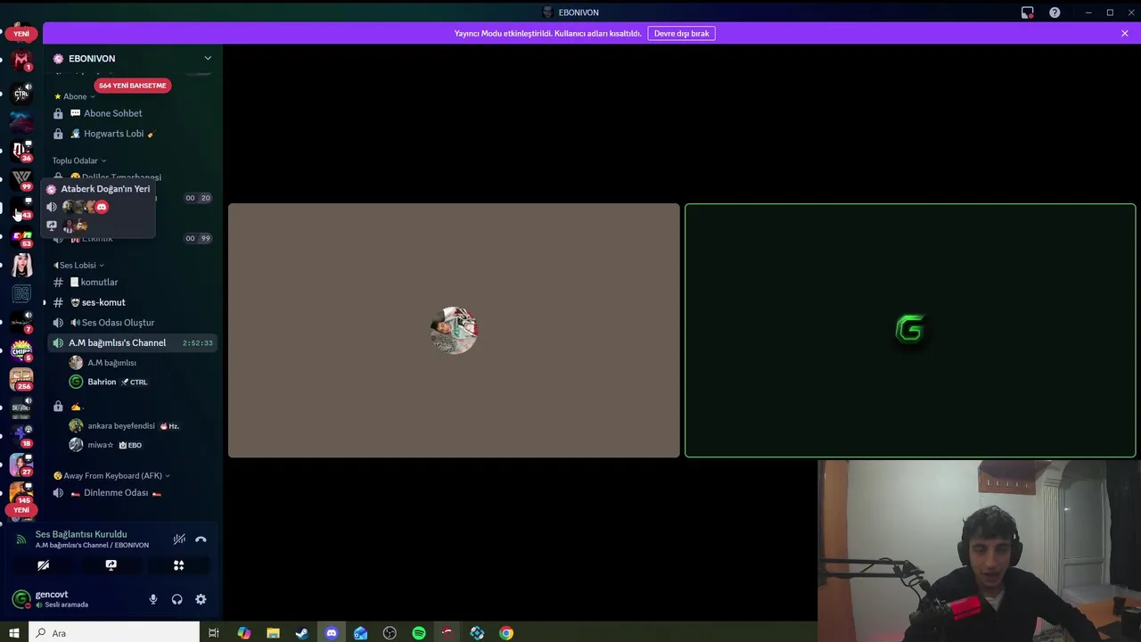Deafen audio with headphone icon
Image resolution: width=1141 pixels, height=642 pixels.
tap(176, 599)
